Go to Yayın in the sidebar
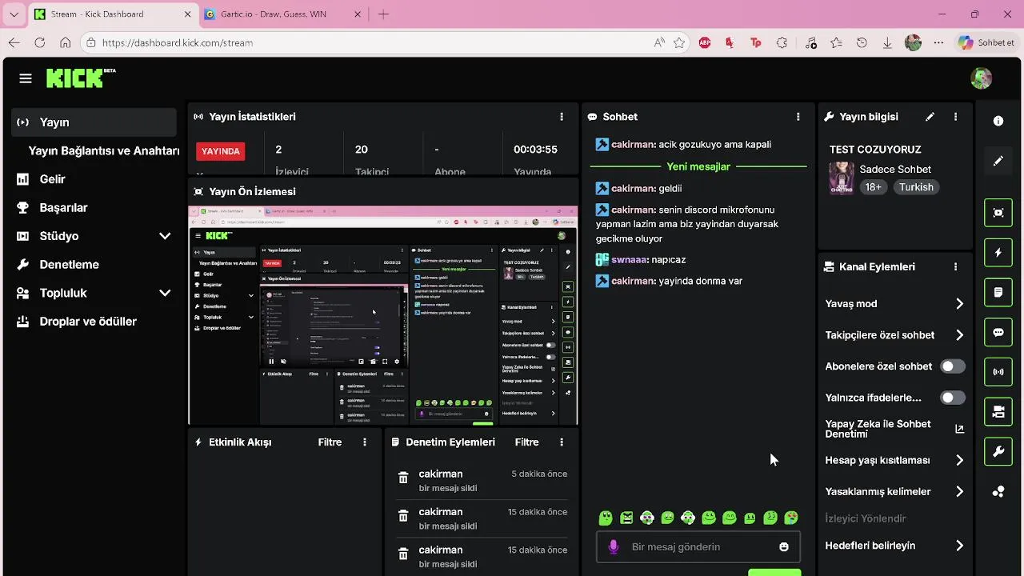This screenshot has width=1024, height=576. [94, 122]
